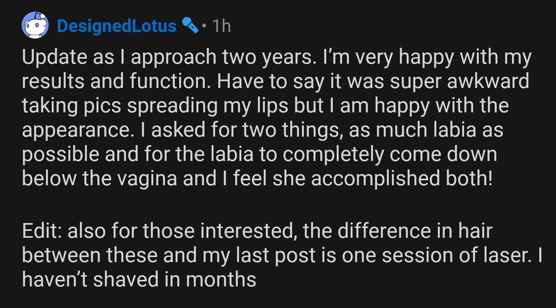Click the phrase 'as much labia as possible'
This screenshot has width=556, height=308.
click(x=263, y=142)
